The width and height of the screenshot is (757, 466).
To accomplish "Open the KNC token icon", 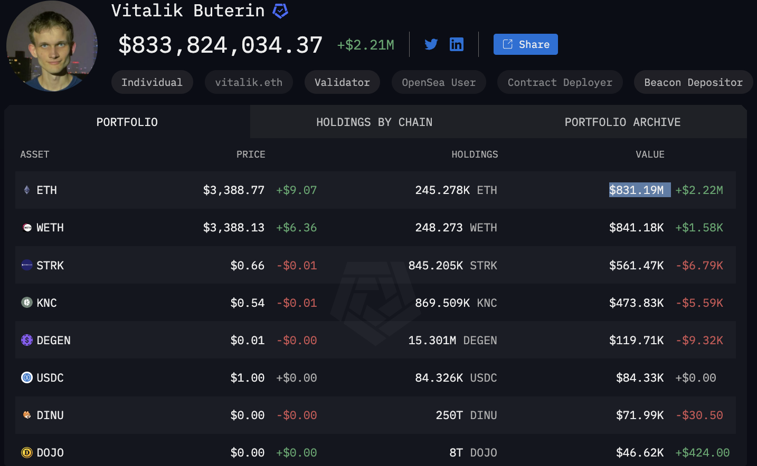I will (27, 303).
